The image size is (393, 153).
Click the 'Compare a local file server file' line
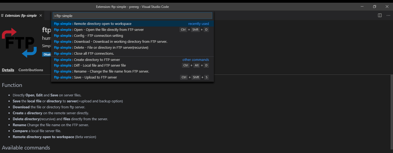(x=37, y=131)
